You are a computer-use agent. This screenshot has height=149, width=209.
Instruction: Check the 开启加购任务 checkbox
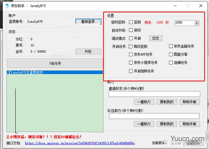click(x=131, y=71)
